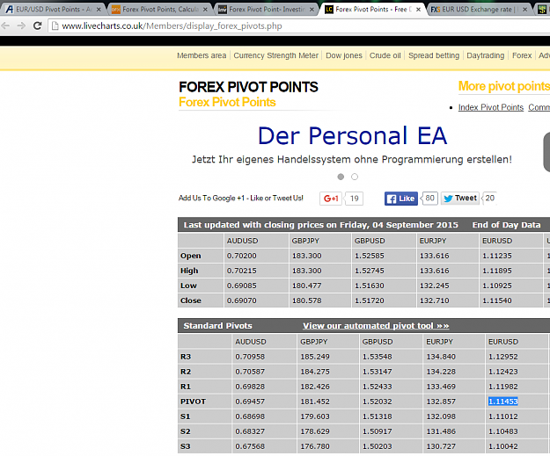
Task: Click GBPJPY R2 value 184.275
Action: coord(315,372)
